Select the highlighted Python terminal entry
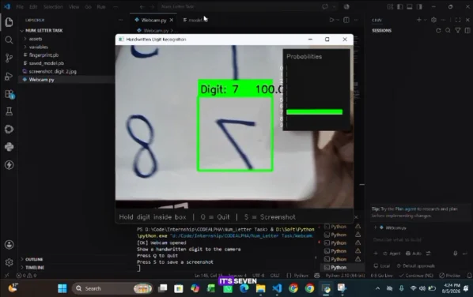This screenshot has width=473, height=297. (342, 267)
